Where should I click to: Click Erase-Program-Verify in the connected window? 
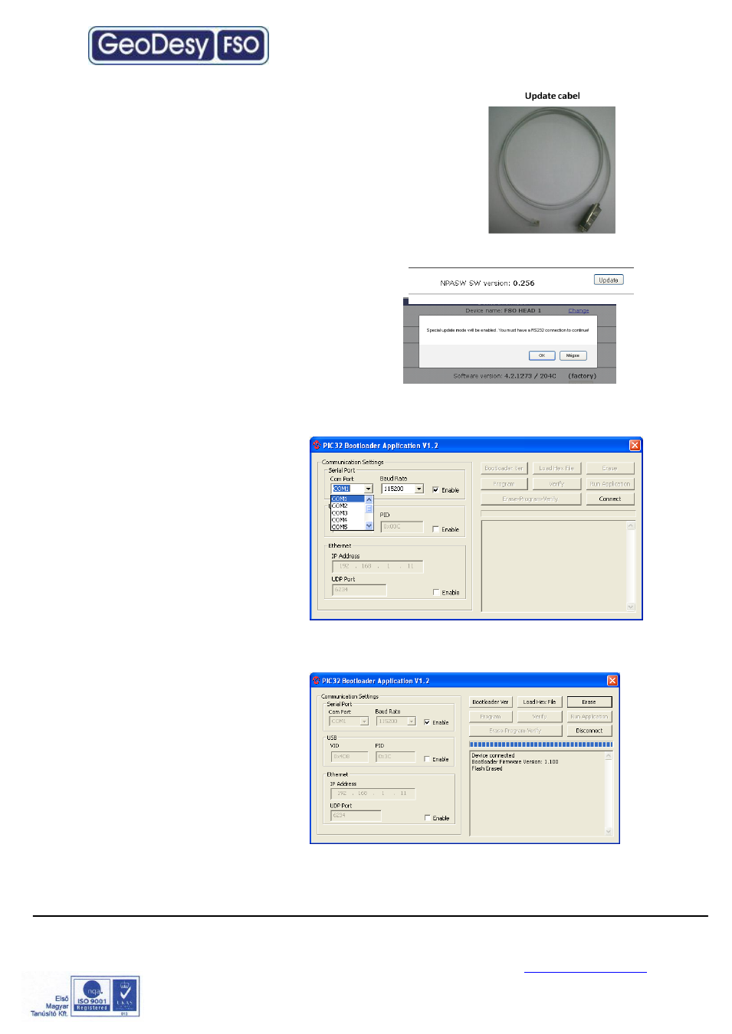pos(516,731)
